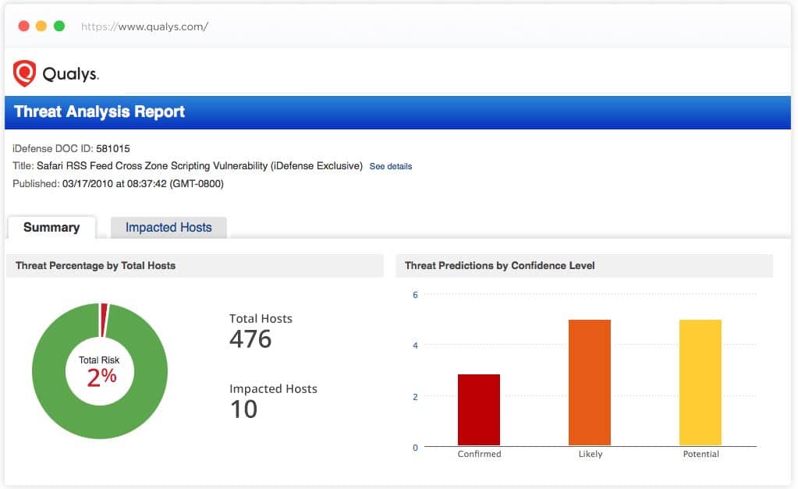
Task: Click the Threat Analysis Report header
Action: [99, 112]
